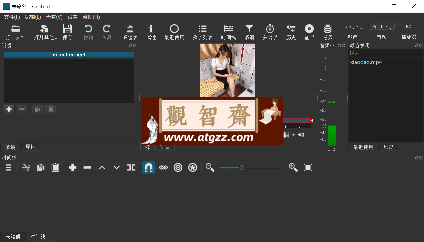This screenshot has height=242, width=424.
Task: Open the 文件(F) menu
Action: [12, 17]
